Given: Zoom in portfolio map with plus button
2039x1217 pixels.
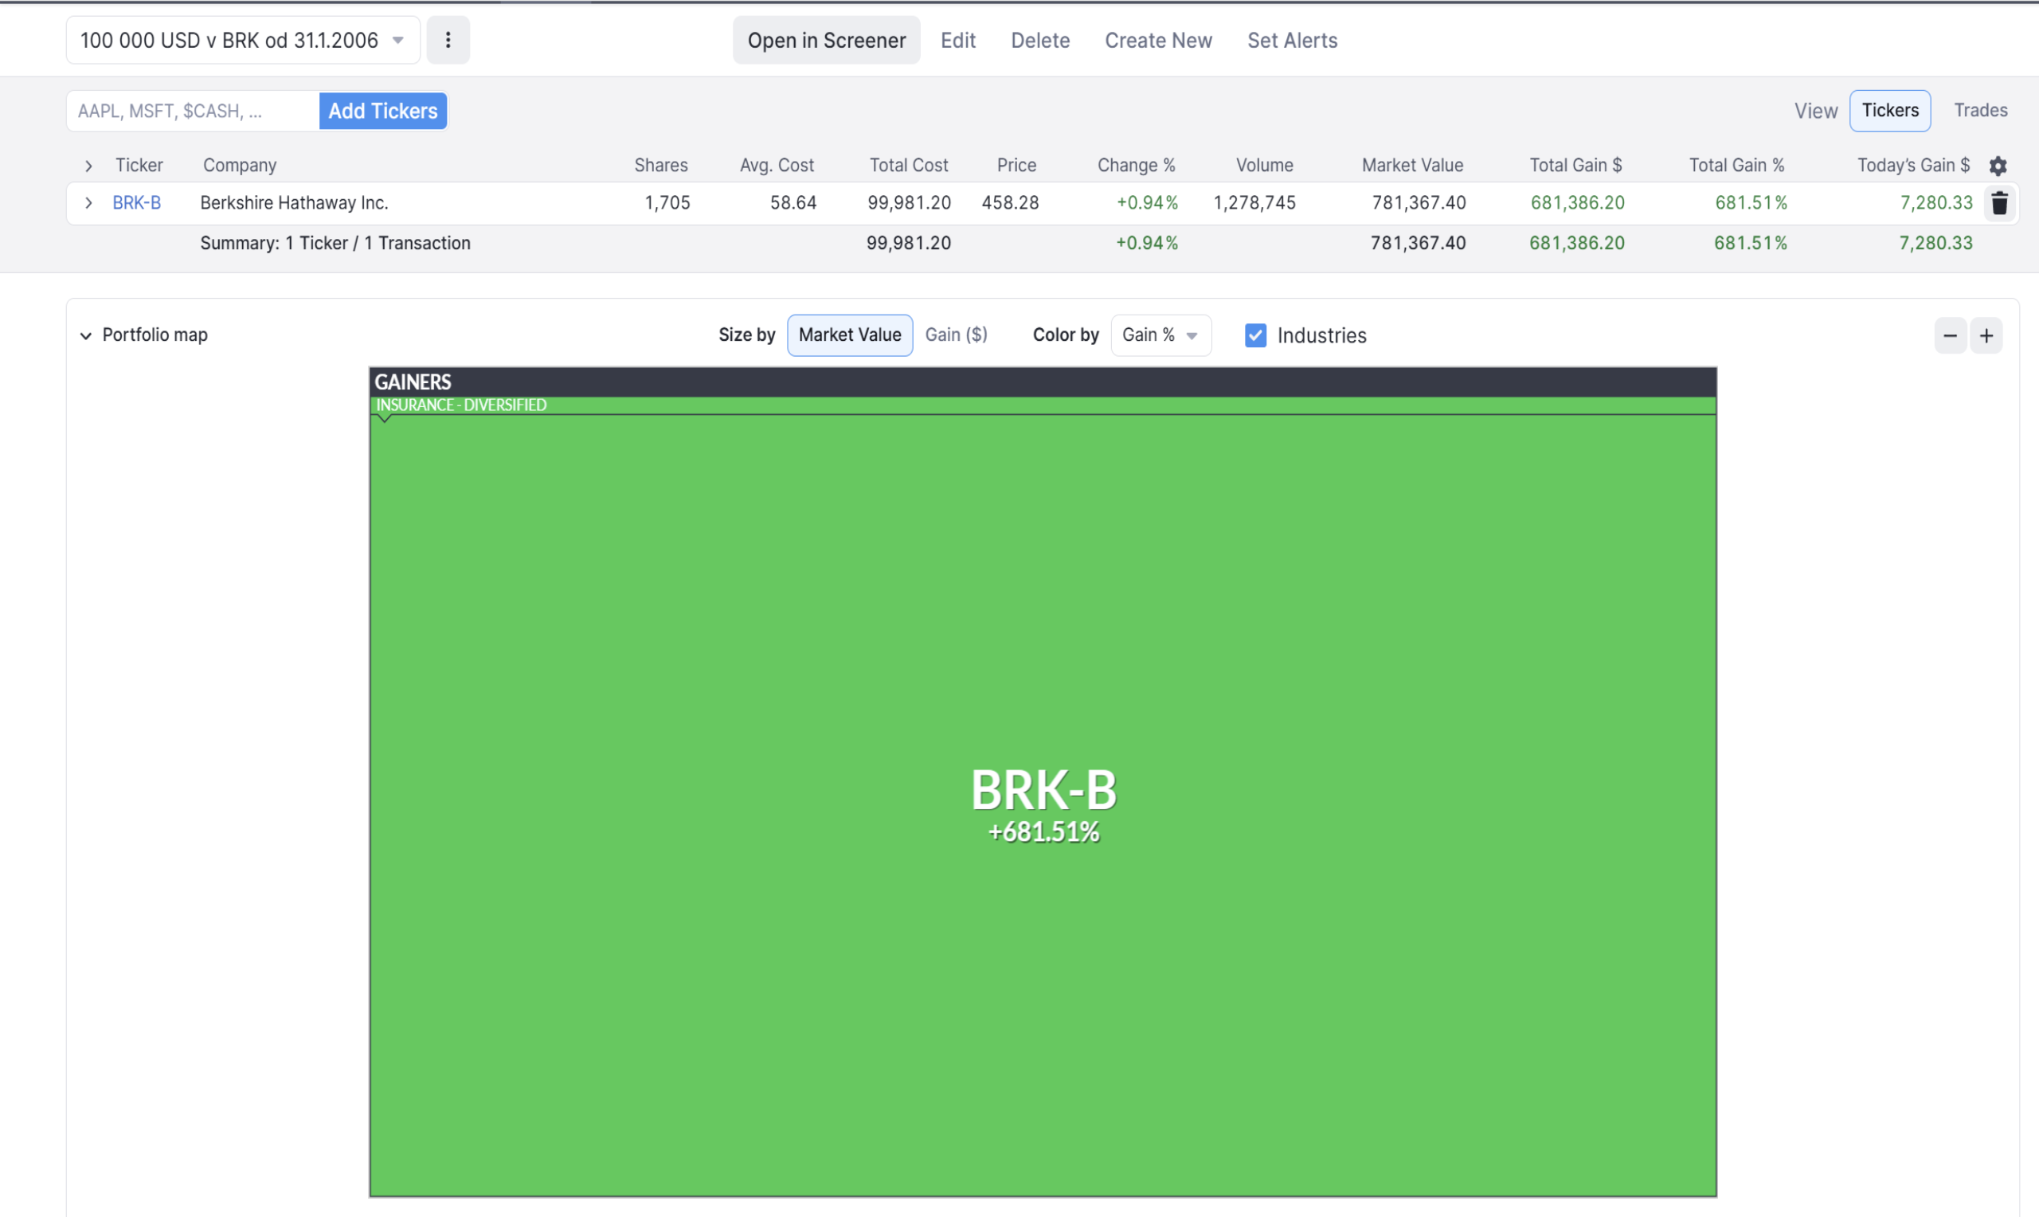Looking at the screenshot, I should click(x=1986, y=335).
